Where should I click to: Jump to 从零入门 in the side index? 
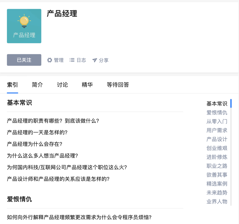(217, 121)
